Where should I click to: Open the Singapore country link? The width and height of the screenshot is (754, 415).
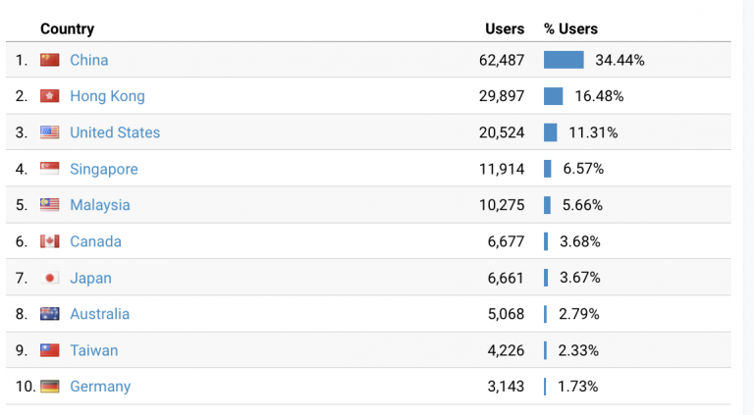104,169
